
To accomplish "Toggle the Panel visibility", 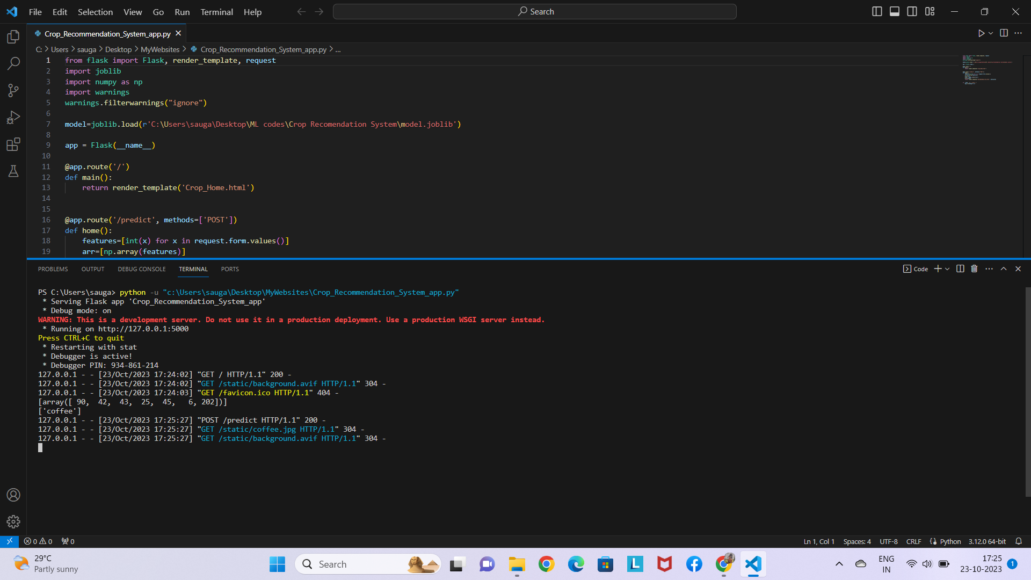I will [894, 11].
